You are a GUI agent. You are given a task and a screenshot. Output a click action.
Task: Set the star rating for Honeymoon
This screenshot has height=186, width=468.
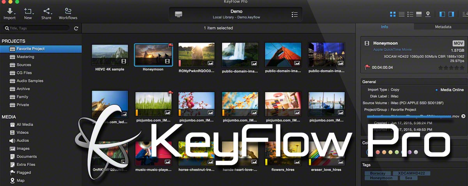[450, 67]
